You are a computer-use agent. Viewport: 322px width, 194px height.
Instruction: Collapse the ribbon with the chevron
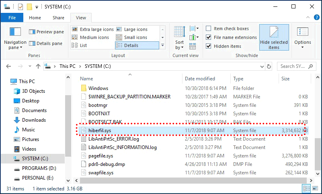pos(307,18)
